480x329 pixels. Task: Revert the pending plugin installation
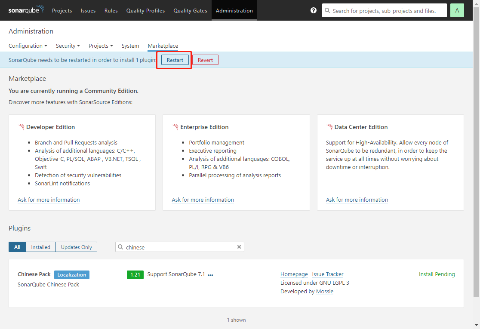click(205, 60)
